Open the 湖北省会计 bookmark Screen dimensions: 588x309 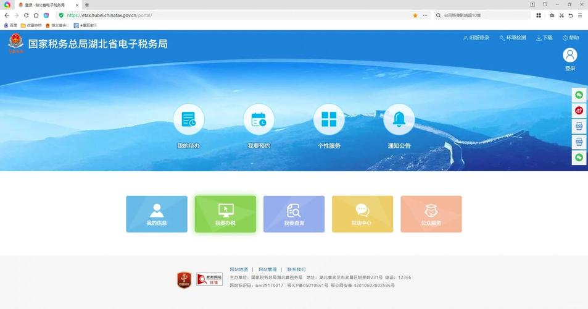[57, 25]
